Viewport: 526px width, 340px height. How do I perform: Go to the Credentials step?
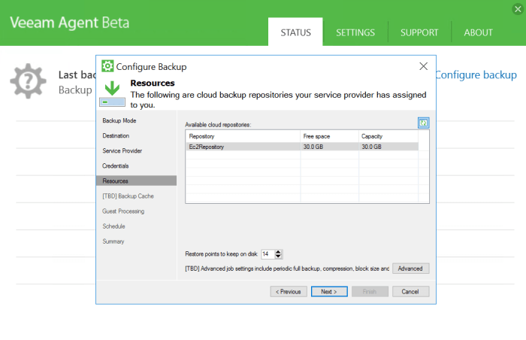pos(116,166)
